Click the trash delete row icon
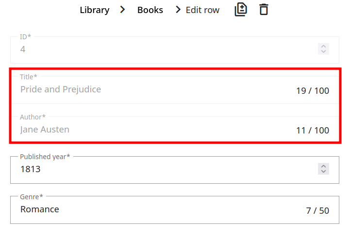350x236 pixels. pyautogui.click(x=264, y=9)
